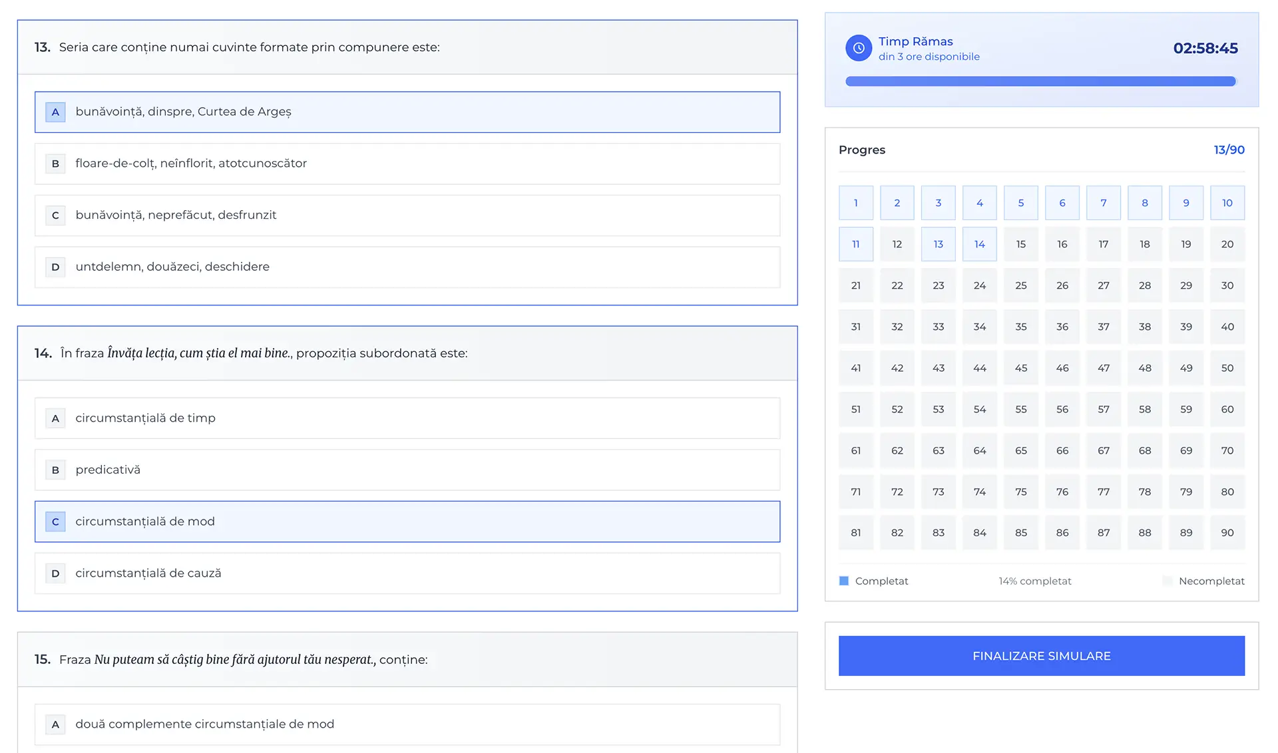Jump to question 77 in grid
Viewport: 1278px width, 753px height.
1104,492
